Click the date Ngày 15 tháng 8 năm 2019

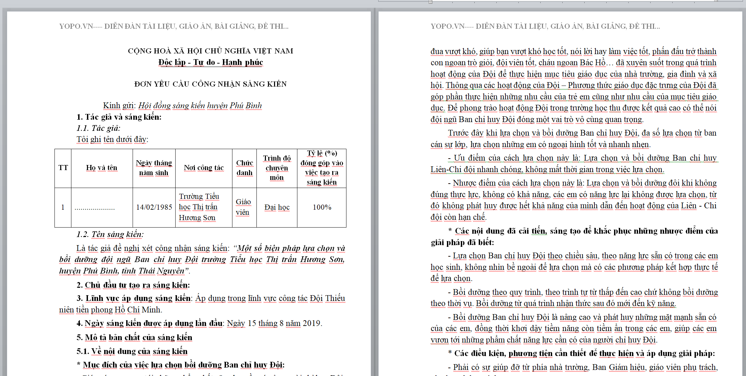click(274, 323)
